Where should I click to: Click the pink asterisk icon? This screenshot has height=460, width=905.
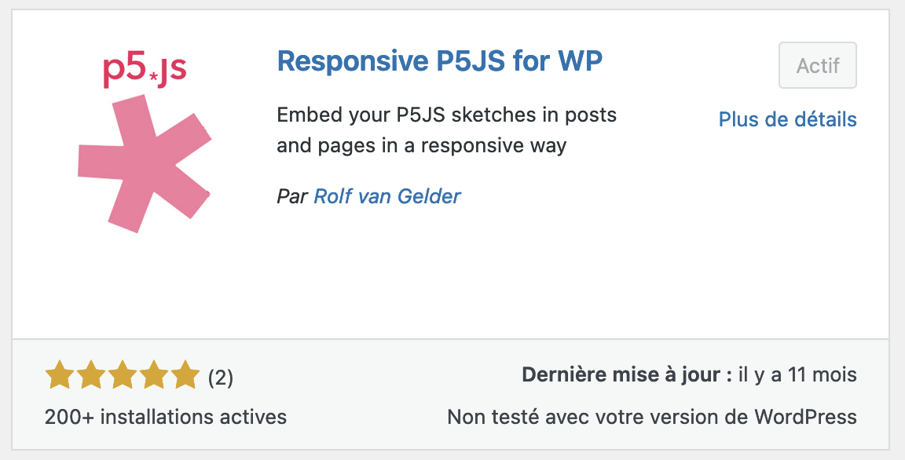pyautogui.click(x=145, y=164)
